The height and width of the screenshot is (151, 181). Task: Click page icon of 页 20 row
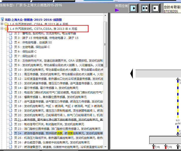pyautogui.click(x=10, y=115)
